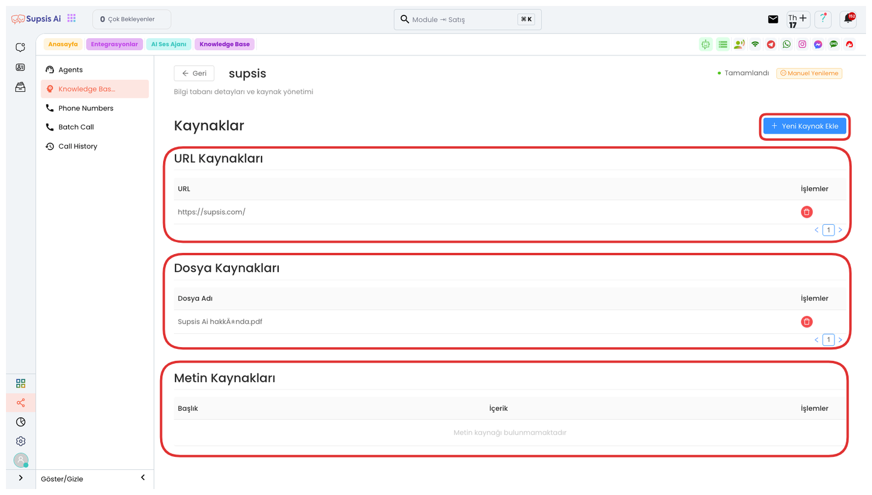
Task: Click the supsis knowledge base title
Action: tap(247, 73)
